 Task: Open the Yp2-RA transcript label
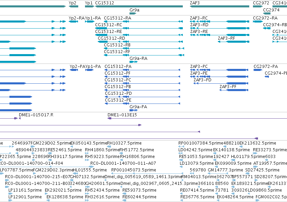[x=77, y=18]
